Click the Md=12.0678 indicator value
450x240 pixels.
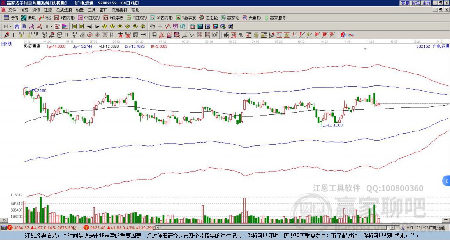(109, 46)
